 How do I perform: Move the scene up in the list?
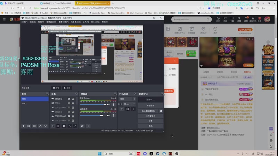[x=40, y=126]
